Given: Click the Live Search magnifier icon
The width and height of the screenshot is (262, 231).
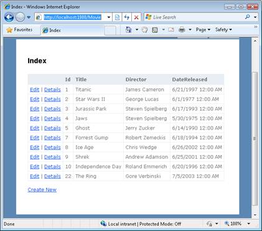Looking at the screenshot, I should (x=247, y=17).
